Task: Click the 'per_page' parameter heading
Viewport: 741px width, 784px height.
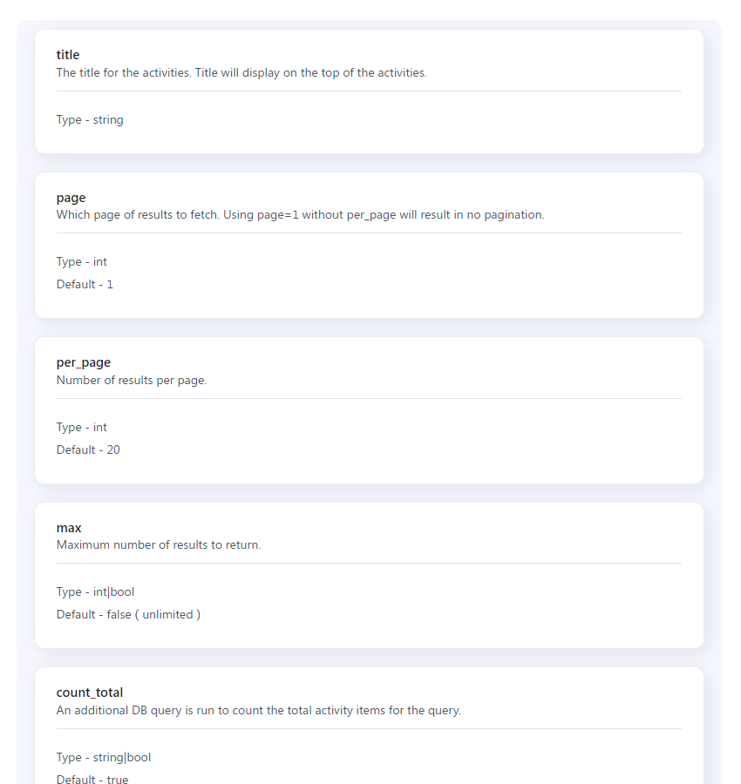Action: (x=84, y=362)
